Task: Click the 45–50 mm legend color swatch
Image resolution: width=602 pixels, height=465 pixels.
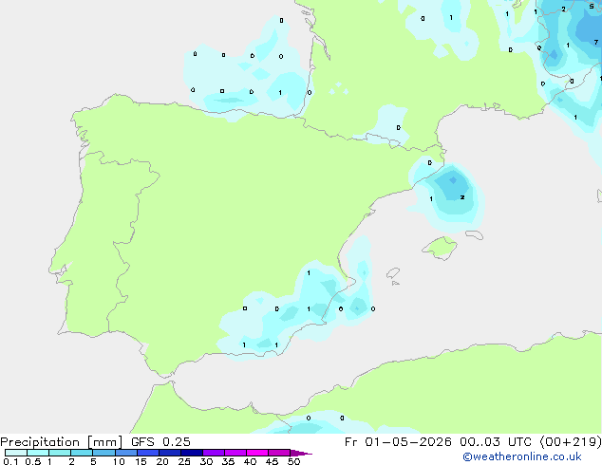Action: 279,453
